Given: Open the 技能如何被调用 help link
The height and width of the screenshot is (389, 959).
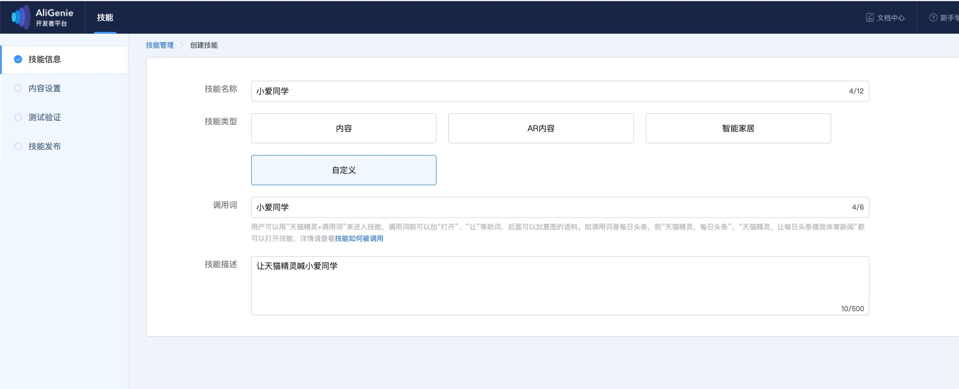Looking at the screenshot, I should tap(359, 239).
